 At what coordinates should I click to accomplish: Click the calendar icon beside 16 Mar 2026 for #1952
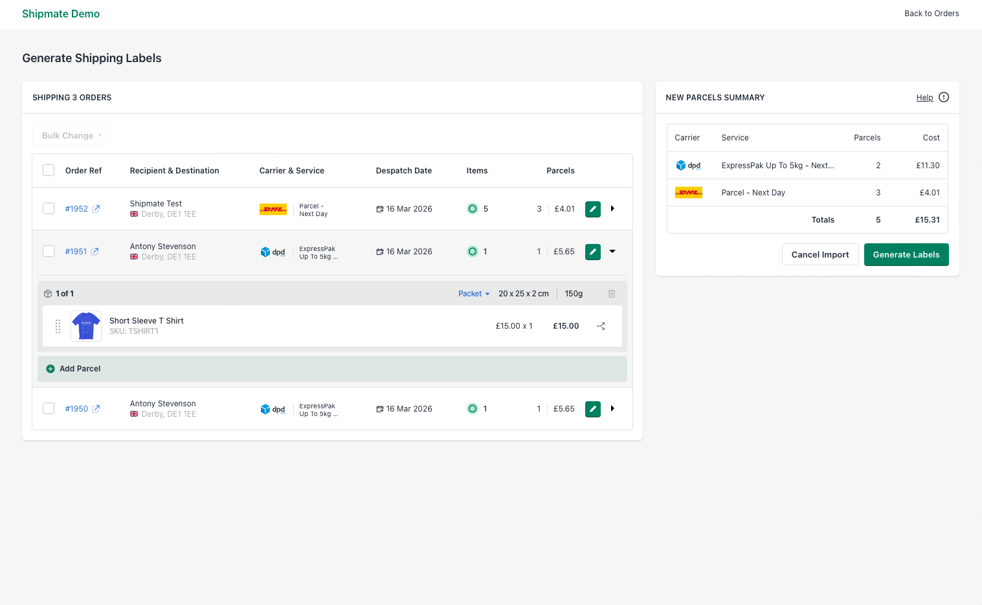pos(381,208)
